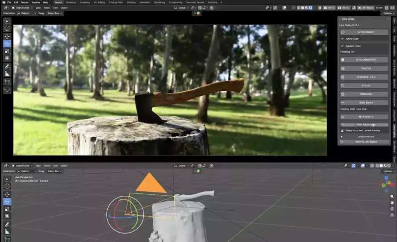This screenshot has width=397, height=242.
Task: Switch to the Shading workspace tab
Action: click(x=131, y=2)
